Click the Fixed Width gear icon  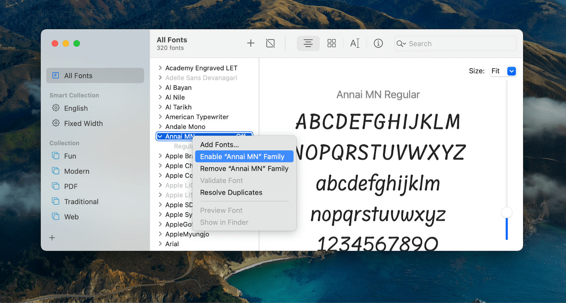point(56,123)
